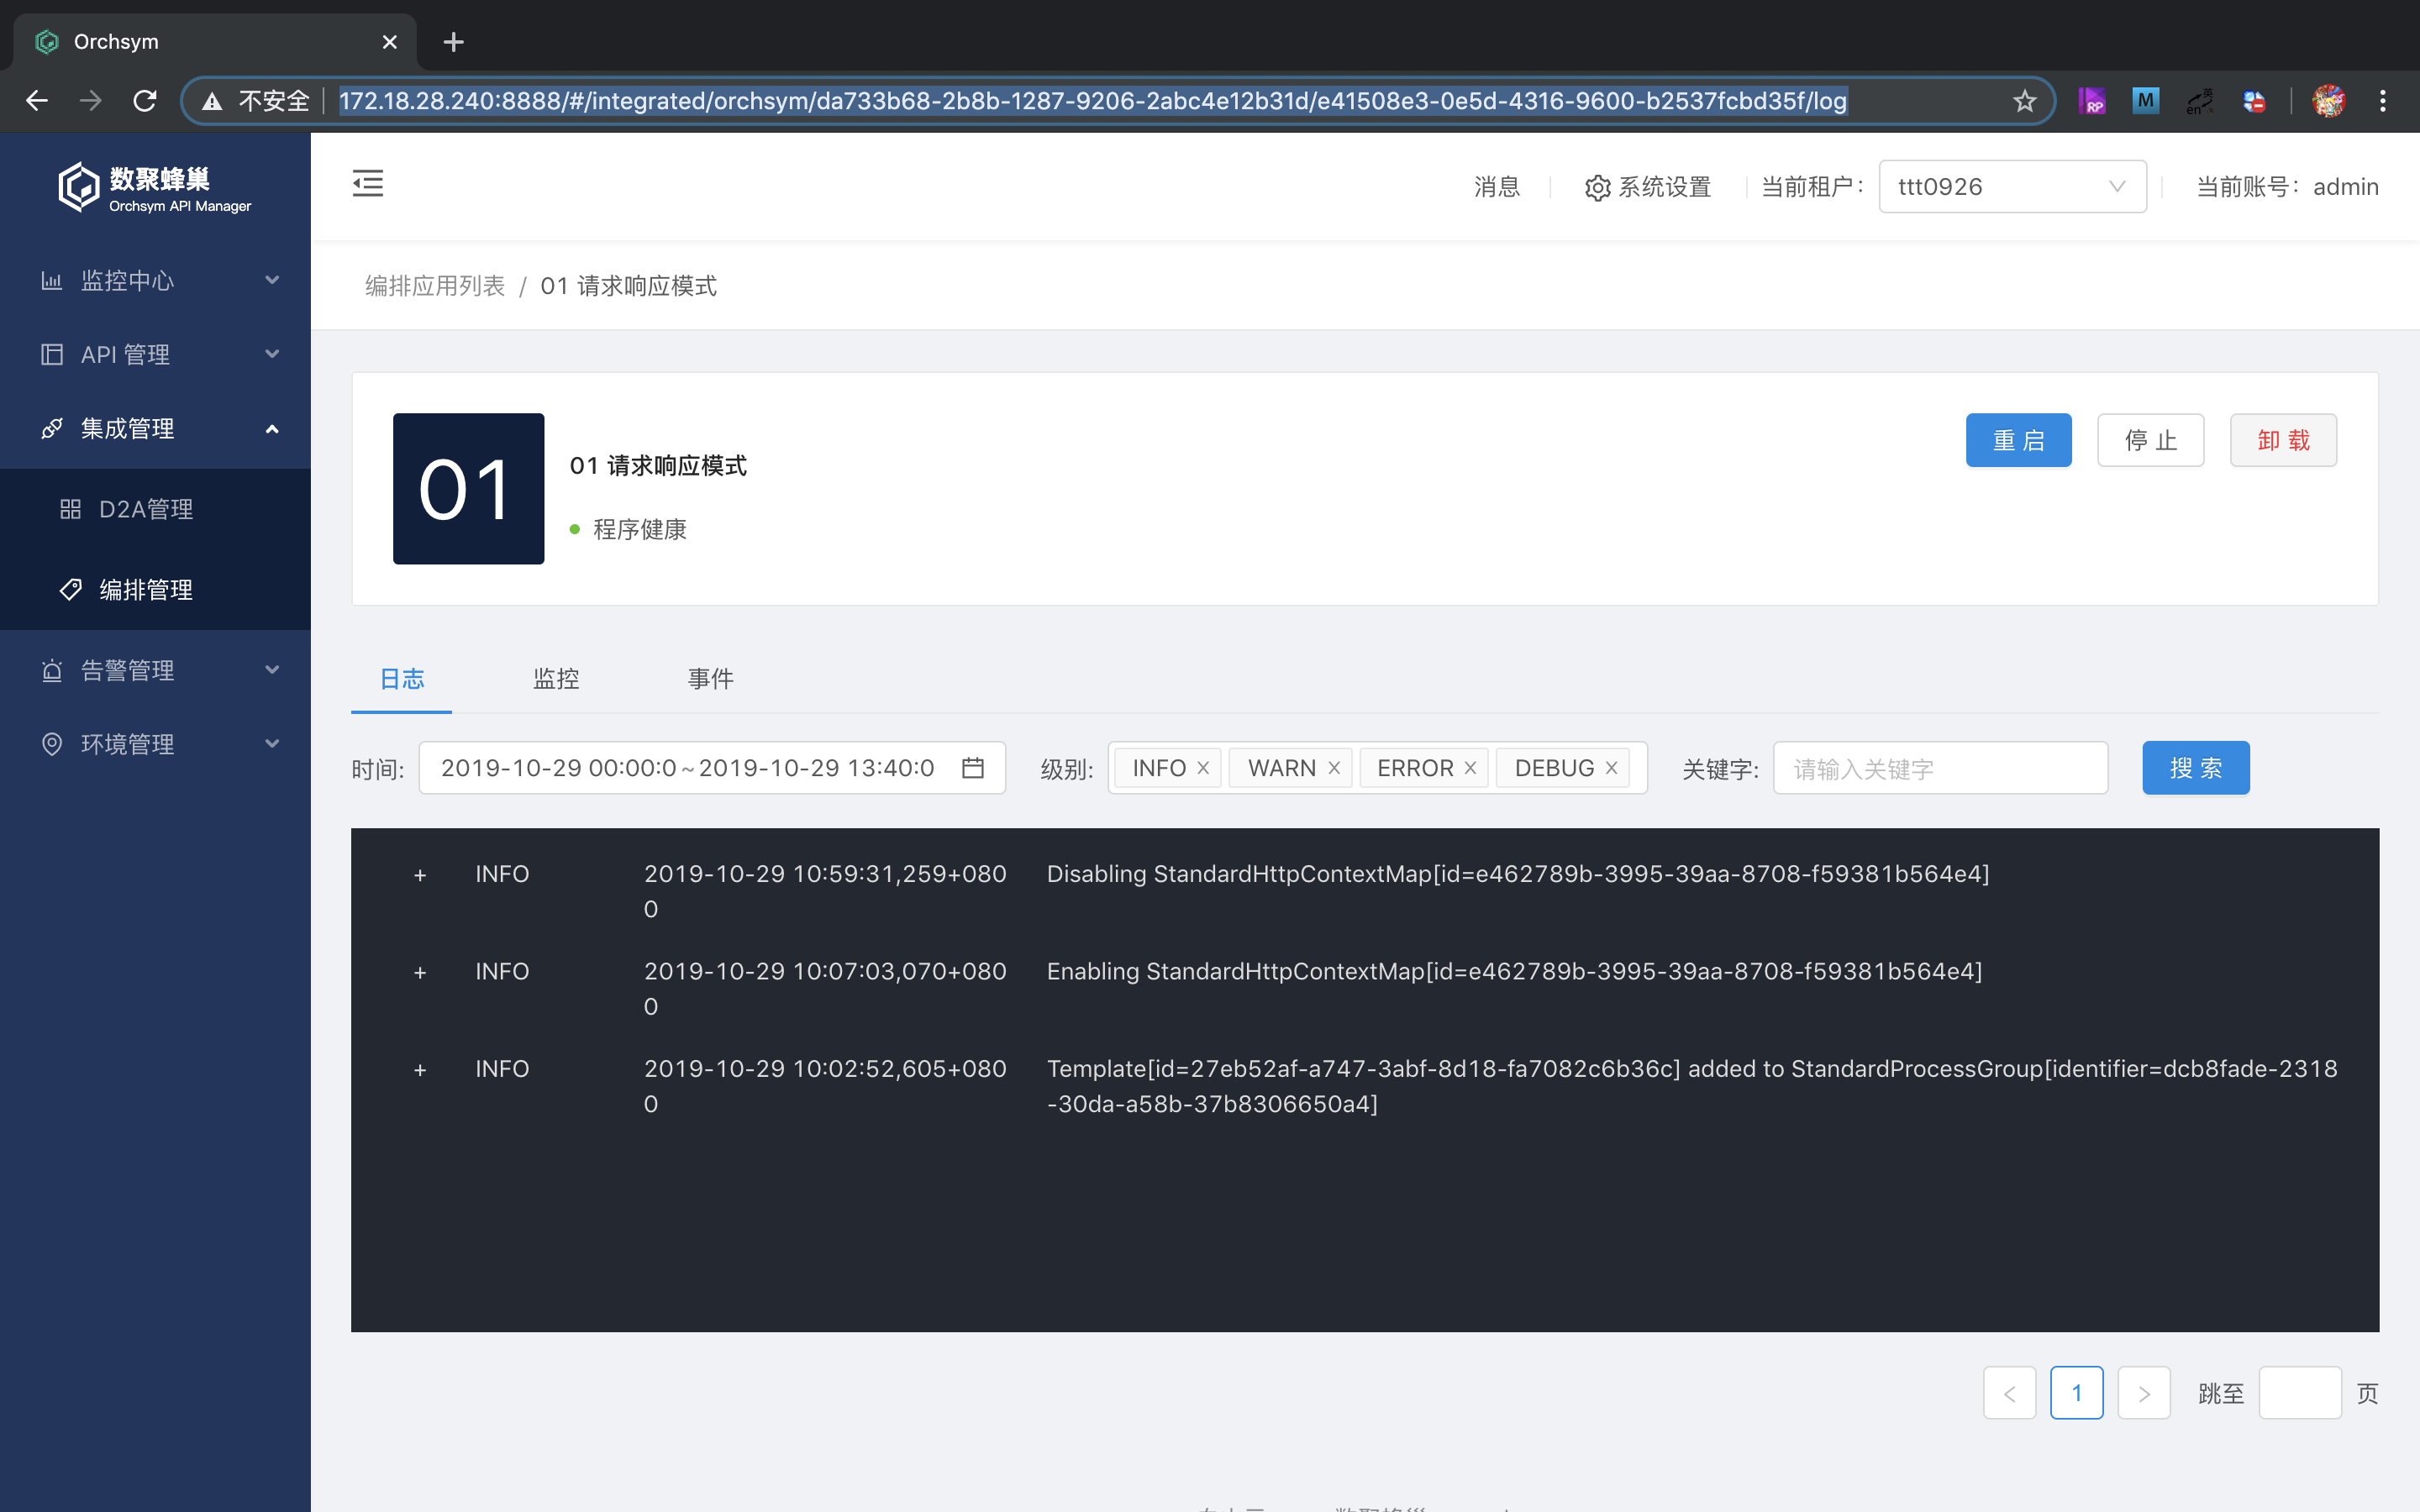Screen dimensions: 2420x1512
Task: Click the 重启 restart button
Action: (2017, 440)
